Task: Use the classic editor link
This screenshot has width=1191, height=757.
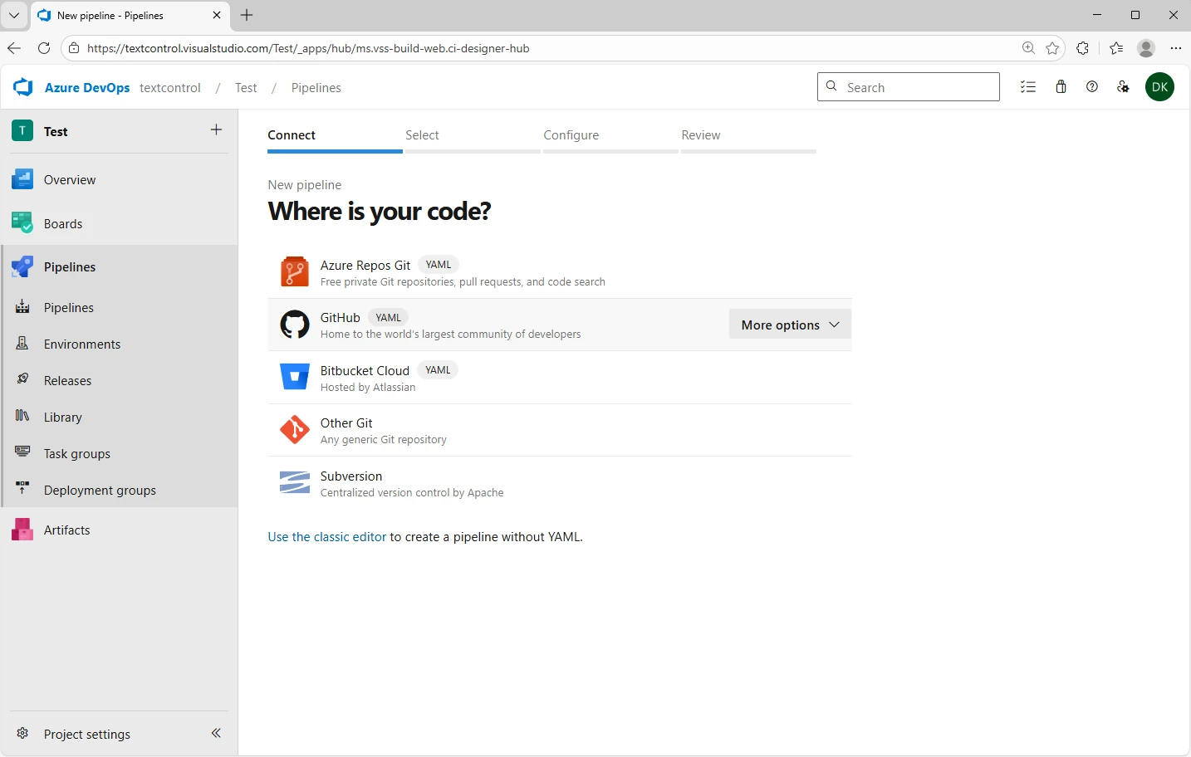Action: coord(326,536)
